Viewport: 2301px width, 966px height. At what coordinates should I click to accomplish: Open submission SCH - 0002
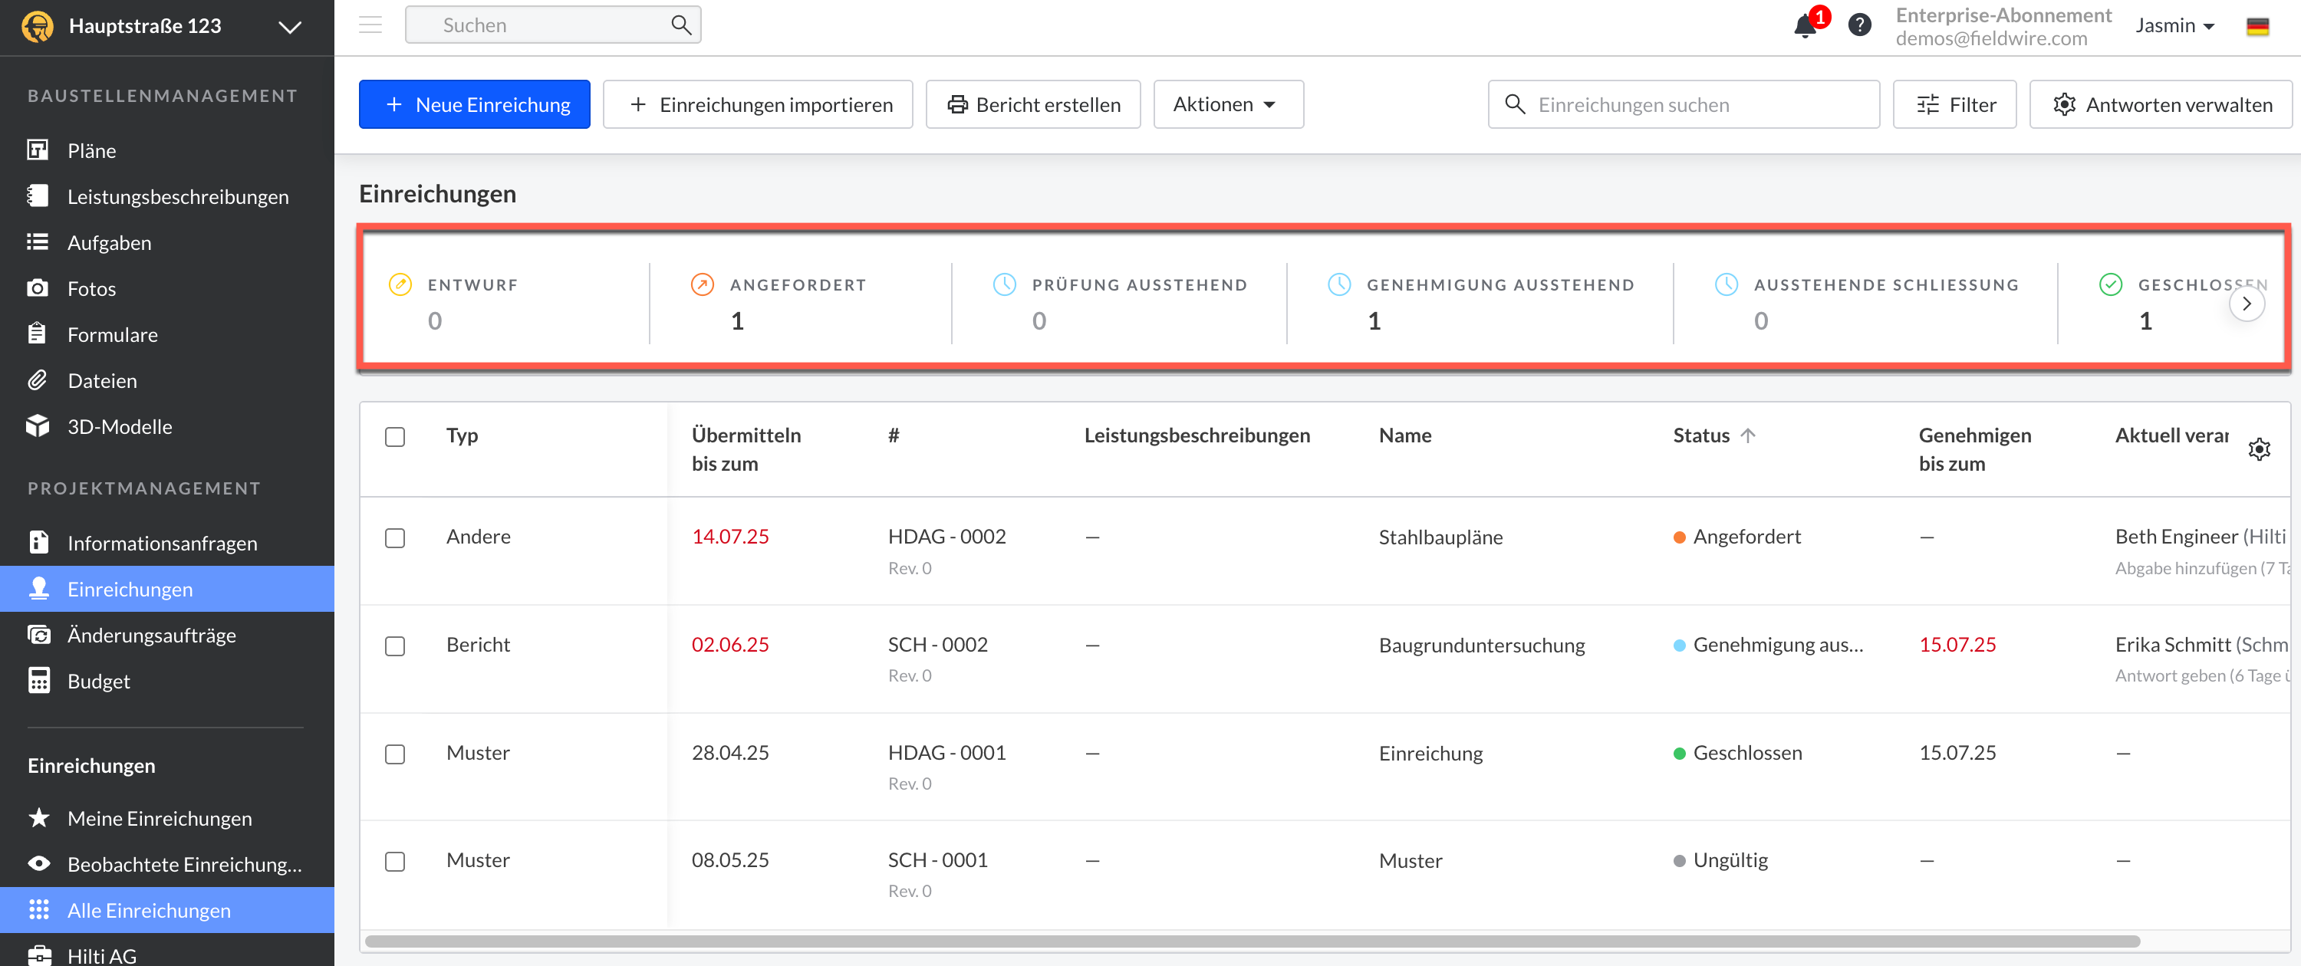(937, 645)
